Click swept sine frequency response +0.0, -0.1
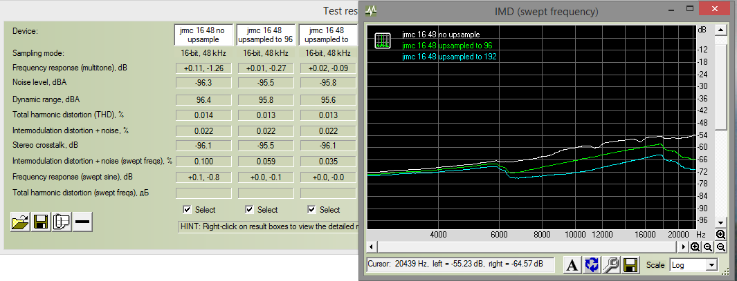Image resolution: width=737 pixels, height=281 pixels. [x=266, y=177]
